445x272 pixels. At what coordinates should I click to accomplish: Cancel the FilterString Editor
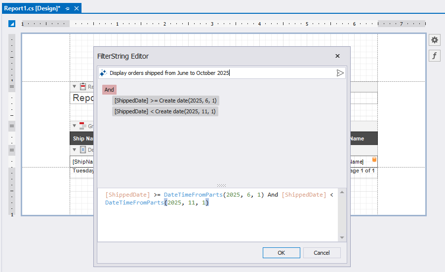tap(322, 253)
